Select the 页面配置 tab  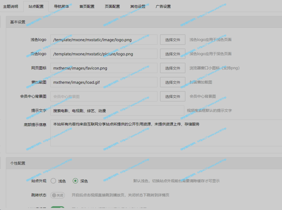(x=112, y=7)
